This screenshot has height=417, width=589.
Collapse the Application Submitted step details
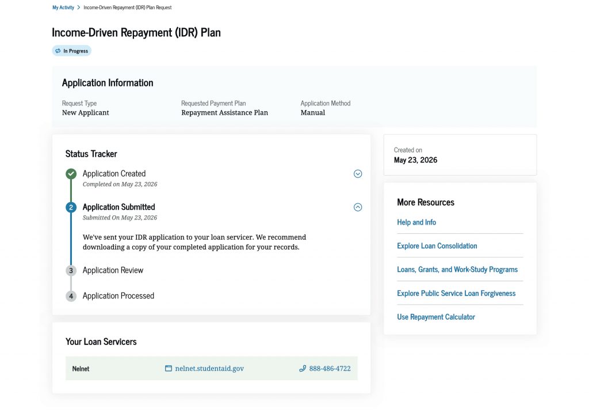point(358,207)
